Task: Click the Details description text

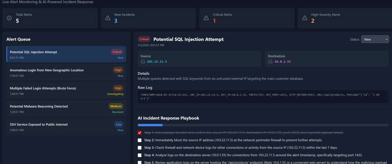Action: [x=220, y=78]
